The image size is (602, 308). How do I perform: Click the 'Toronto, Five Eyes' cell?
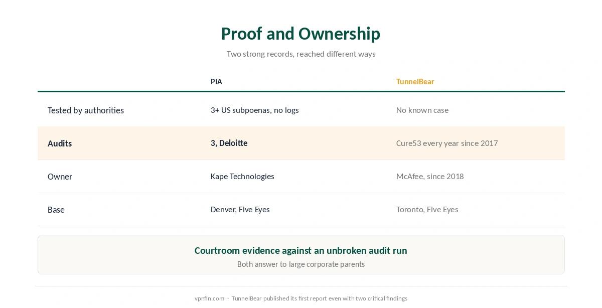[427, 210]
